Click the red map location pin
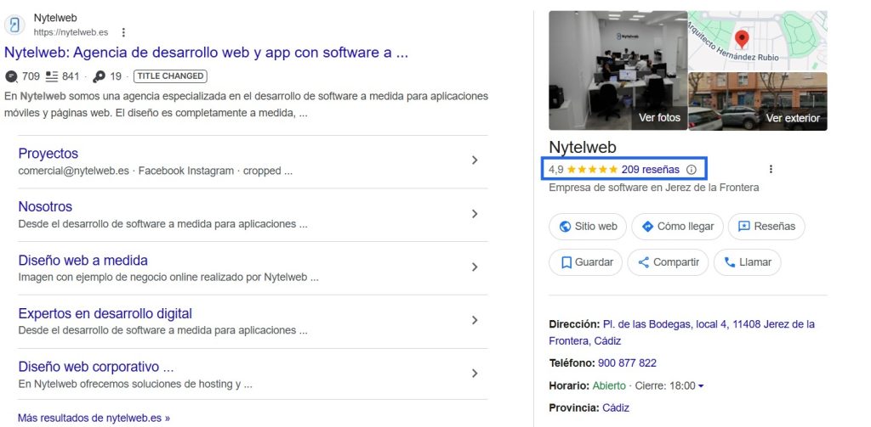This screenshot has height=427, width=871. [741, 39]
